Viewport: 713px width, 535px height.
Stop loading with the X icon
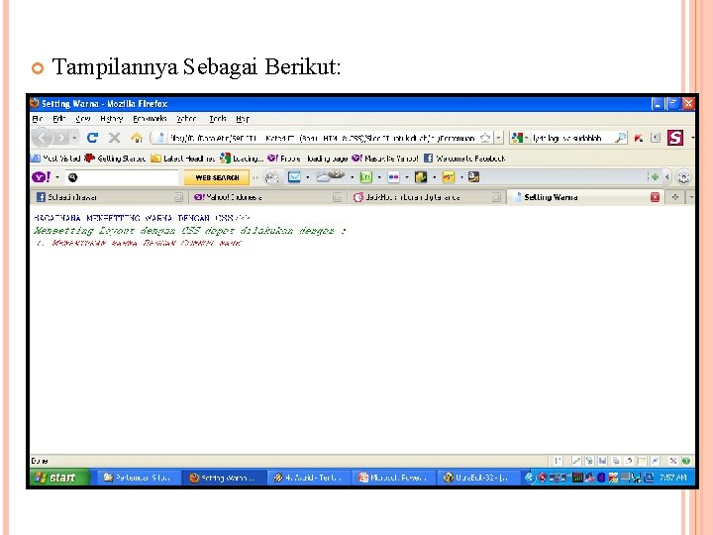(114, 138)
